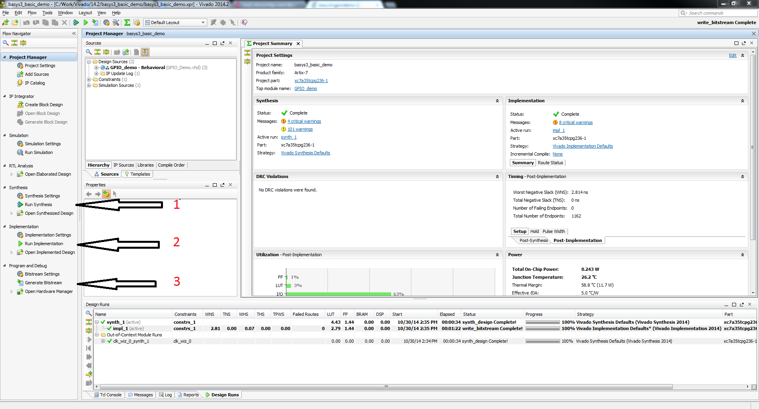Click the New Project toolbar icon

click(x=6, y=23)
